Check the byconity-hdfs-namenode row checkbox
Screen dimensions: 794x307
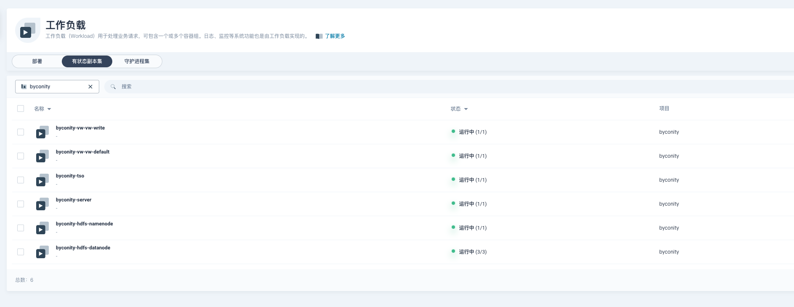click(x=21, y=228)
